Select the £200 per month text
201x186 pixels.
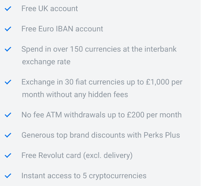coord(154,115)
